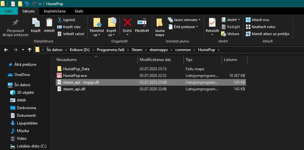Open the Kopēt uz copy-to menu
304x150 pixels.
click(111, 27)
